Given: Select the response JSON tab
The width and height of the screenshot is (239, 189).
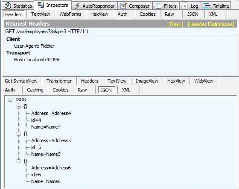Looking at the screenshot, I should click(x=106, y=90).
